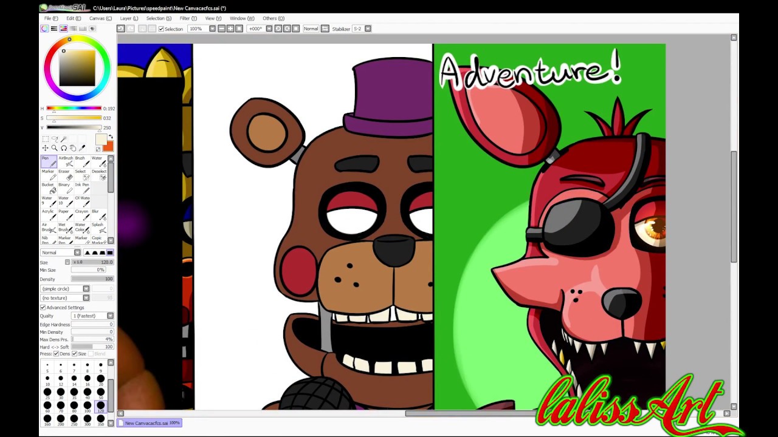
Task: Choose the Brush tool
Action: point(82,162)
